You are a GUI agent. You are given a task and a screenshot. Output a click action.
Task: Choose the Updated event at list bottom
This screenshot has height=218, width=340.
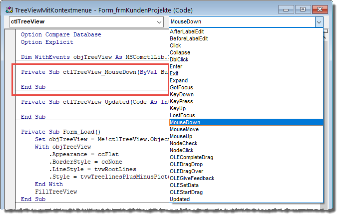coord(180,199)
